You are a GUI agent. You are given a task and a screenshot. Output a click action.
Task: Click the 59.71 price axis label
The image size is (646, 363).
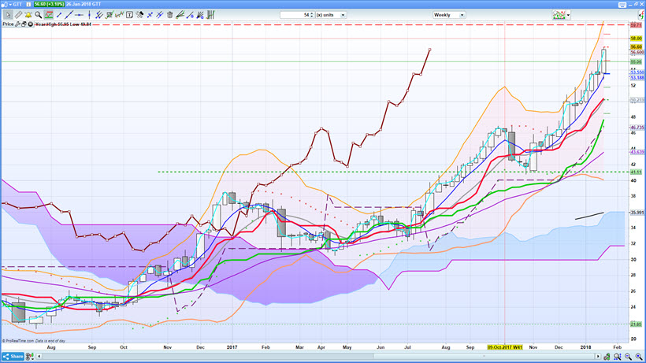click(636, 25)
